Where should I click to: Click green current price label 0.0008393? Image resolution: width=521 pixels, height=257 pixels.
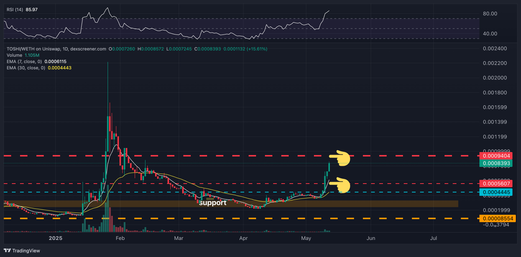(x=496, y=163)
